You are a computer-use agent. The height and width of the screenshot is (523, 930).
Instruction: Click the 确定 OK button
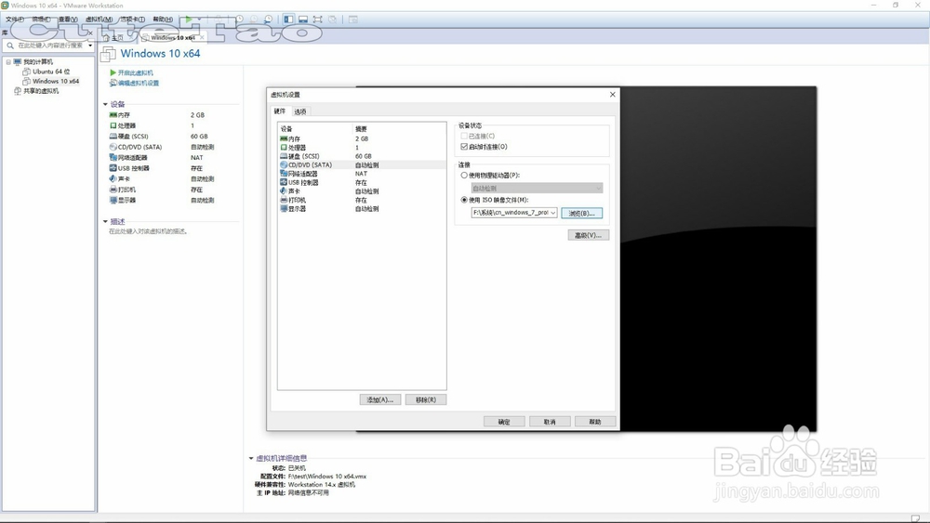pyautogui.click(x=504, y=422)
